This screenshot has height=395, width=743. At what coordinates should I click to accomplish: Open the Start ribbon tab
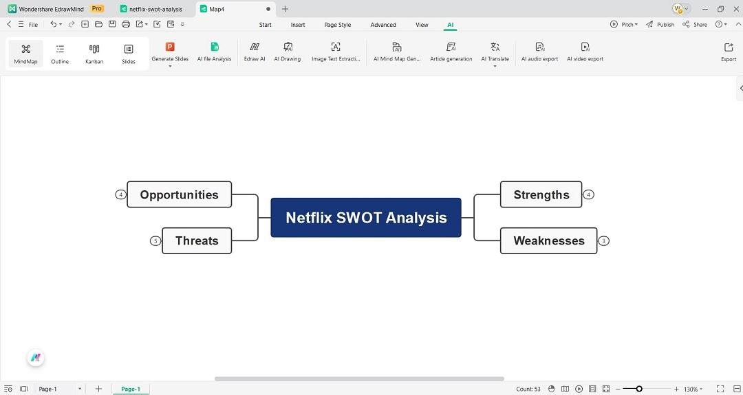pos(266,25)
